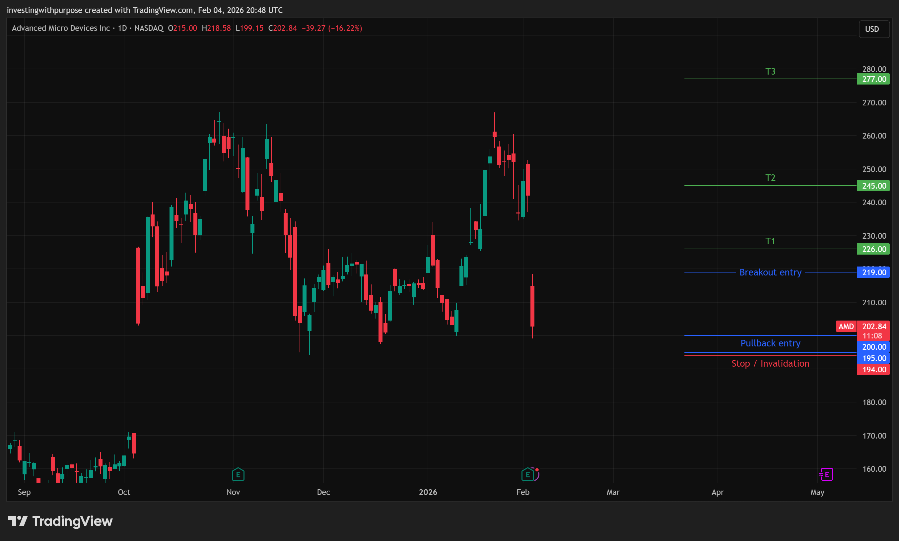This screenshot has width=899, height=541.
Task: Click the 2026 label on time axis
Action: (428, 492)
